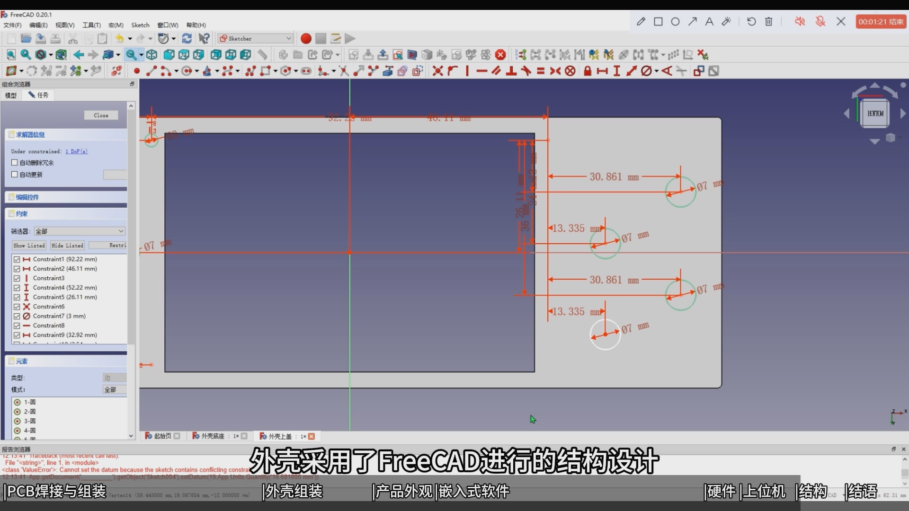Image resolution: width=909 pixels, height=511 pixels.
Task: Uncheck Constraint7 (3 mm) checkbox
Action: pyautogui.click(x=17, y=316)
